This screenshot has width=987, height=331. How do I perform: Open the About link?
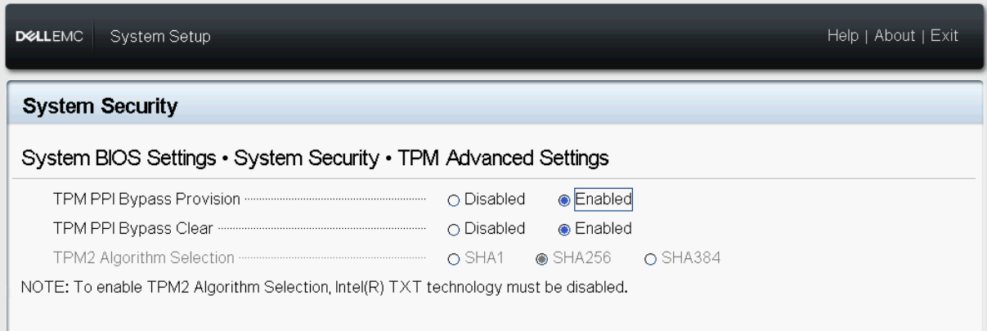coord(894,36)
